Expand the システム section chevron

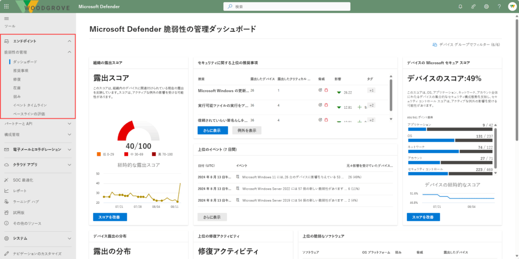click(69, 238)
